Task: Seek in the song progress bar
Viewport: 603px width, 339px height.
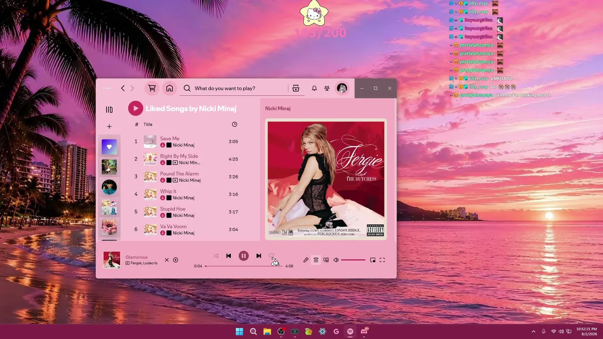Action: [244, 266]
